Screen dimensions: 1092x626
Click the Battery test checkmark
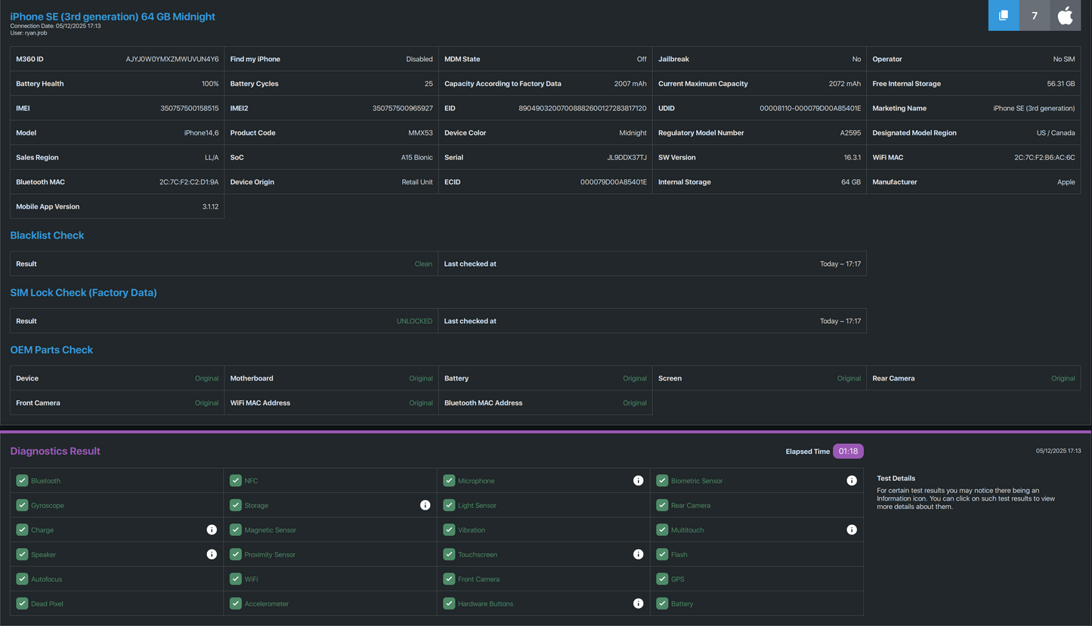(x=662, y=603)
